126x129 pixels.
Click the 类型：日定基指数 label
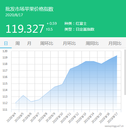coord(79,29)
